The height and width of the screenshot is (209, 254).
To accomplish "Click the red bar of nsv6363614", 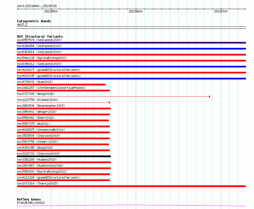I will pos(131,55).
